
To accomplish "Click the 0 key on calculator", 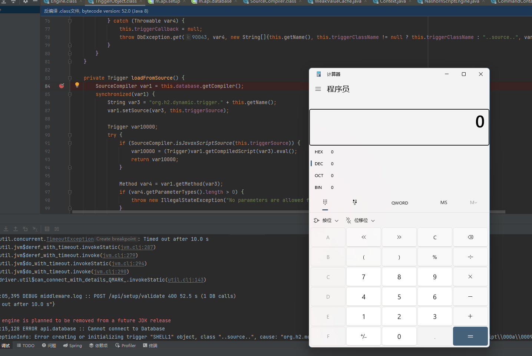I will click(399, 336).
